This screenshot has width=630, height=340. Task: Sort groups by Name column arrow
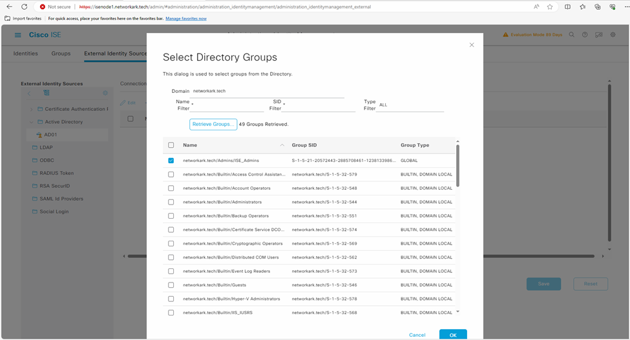pyautogui.click(x=282, y=145)
